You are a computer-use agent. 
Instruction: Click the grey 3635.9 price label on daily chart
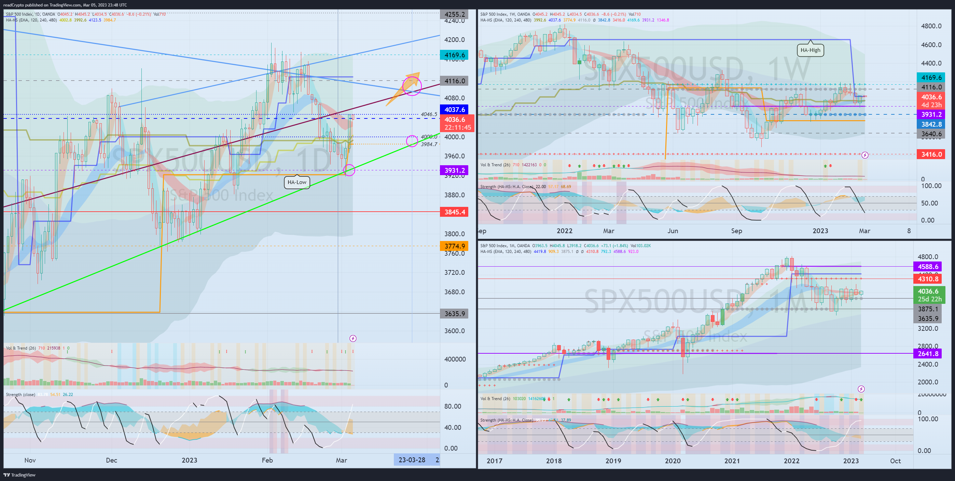pyautogui.click(x=455, y=313)
